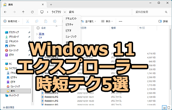
Task: Open ビデオ under ライブラリ tree
Action: pyautogui.click(x=11, y=82)
